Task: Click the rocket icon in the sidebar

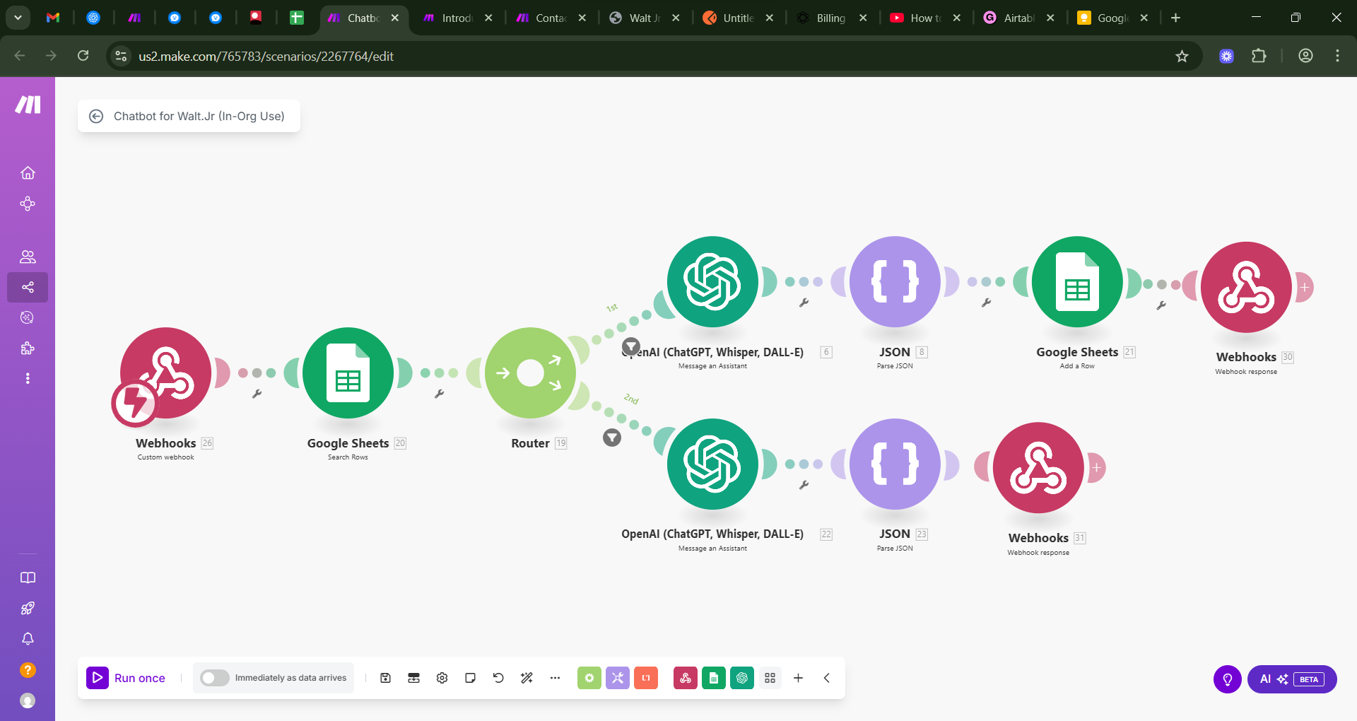Action: pos(28,608)
